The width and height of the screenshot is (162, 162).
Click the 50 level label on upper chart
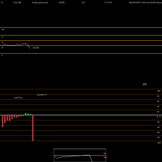(2, 42)
